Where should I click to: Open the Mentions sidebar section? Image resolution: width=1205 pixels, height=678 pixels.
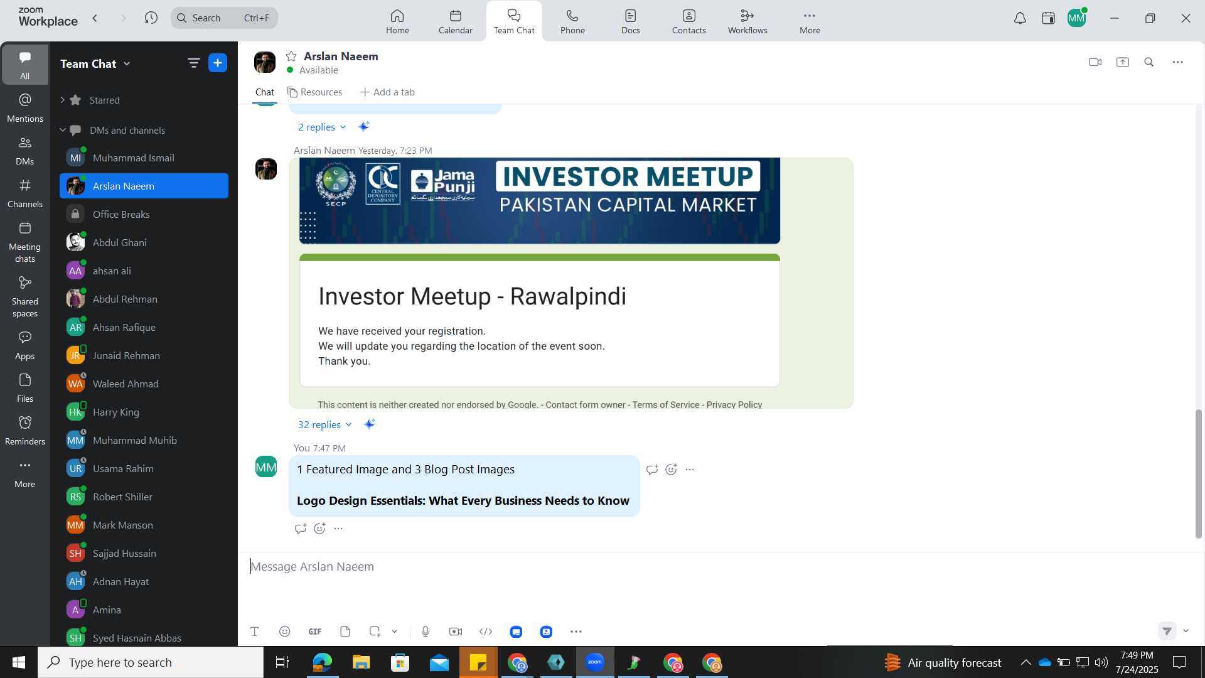point(25,108)
